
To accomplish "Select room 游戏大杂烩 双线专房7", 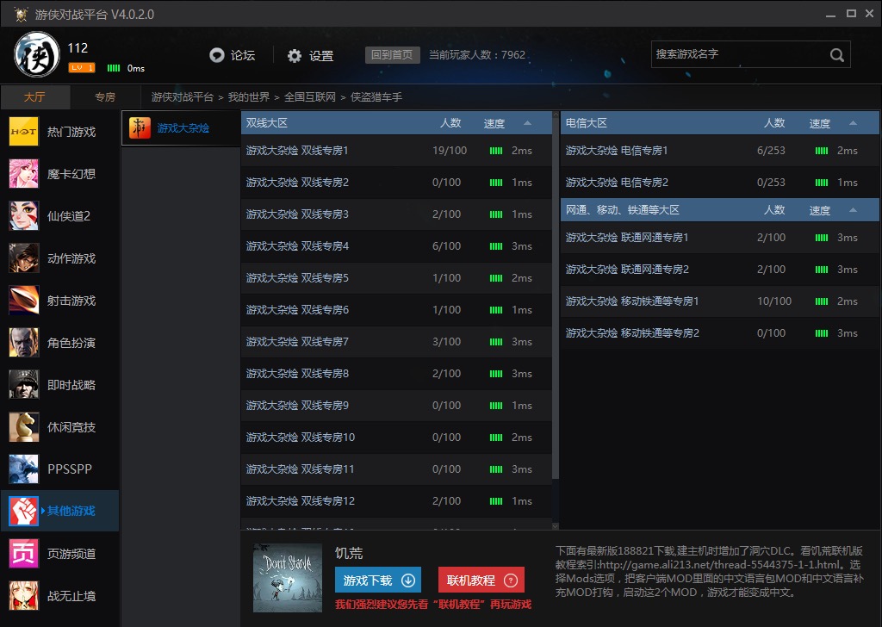I will click(x=396, y=341).
